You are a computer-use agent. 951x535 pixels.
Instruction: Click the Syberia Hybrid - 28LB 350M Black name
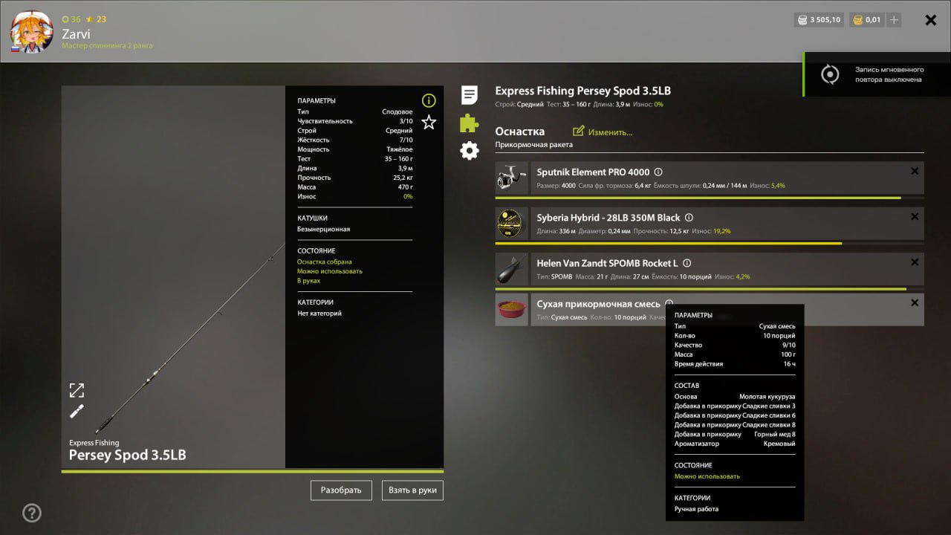click(x=608, y=218)
